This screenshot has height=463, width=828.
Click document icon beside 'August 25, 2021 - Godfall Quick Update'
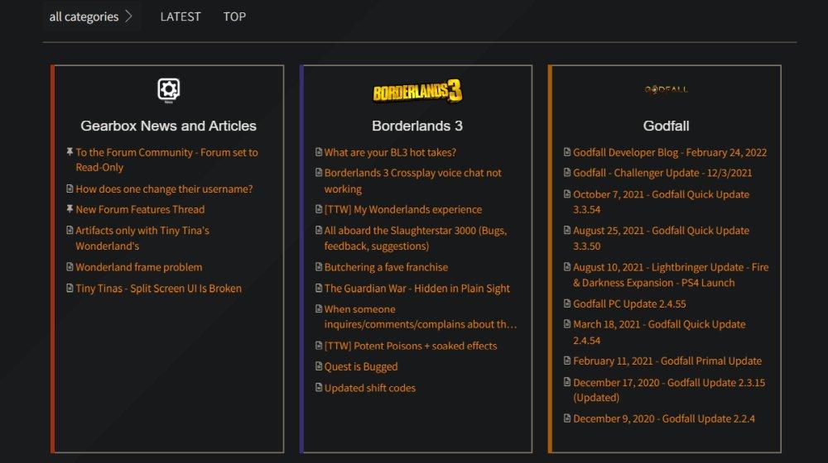tap(567, 230)
